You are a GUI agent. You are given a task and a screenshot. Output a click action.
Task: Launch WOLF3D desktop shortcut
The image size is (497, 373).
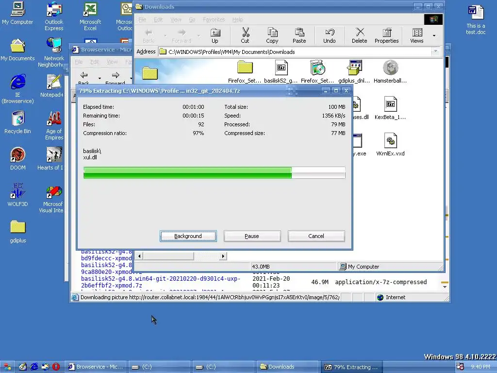coord(18,195)
